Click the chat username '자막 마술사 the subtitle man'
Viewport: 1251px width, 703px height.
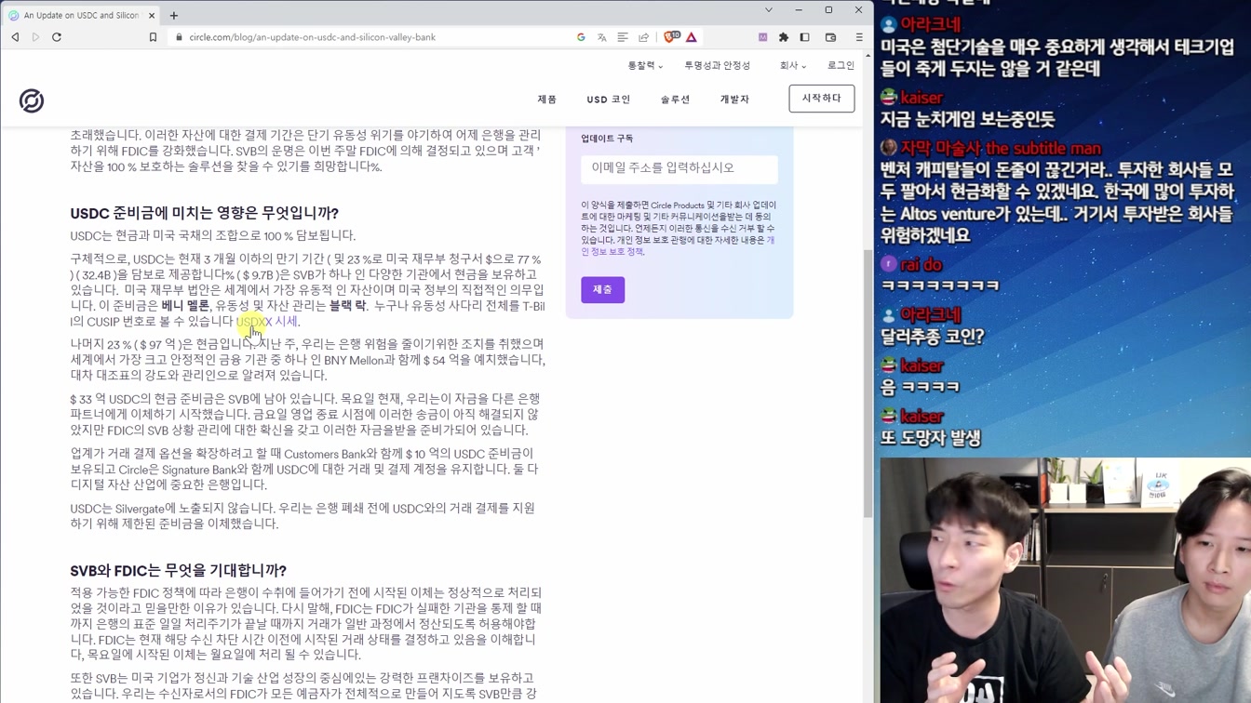click(x=1001, y=148)
